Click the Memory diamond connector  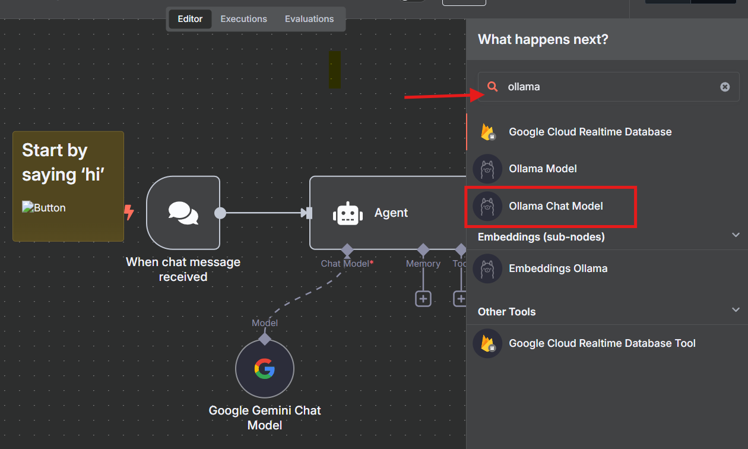[x=423, y=249]
